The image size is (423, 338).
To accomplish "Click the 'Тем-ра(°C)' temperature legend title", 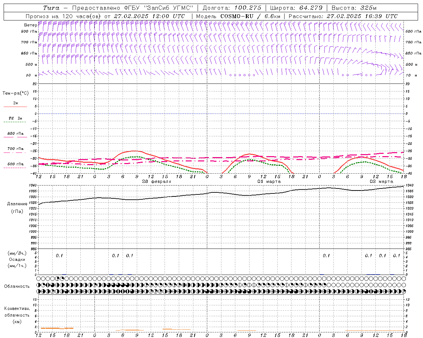I will (x=16, y=93).
